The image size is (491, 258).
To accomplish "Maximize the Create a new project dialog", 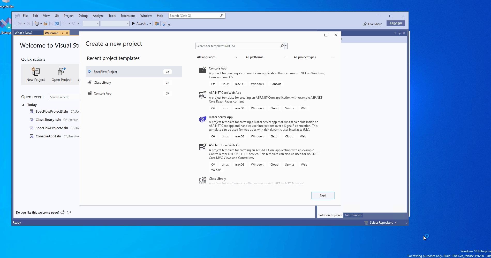I will pyautogui.click(x=326, y=35).
